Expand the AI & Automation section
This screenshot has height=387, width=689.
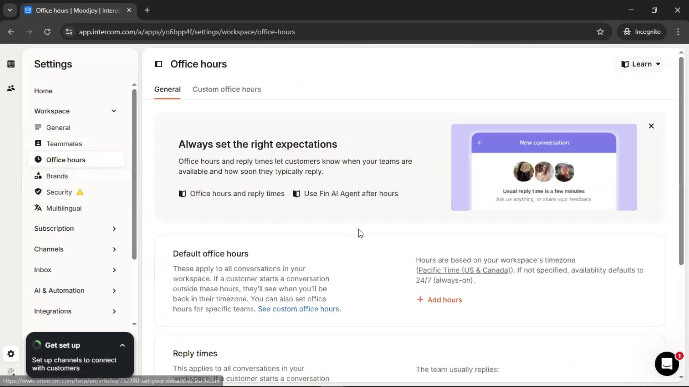pos(75,291)
